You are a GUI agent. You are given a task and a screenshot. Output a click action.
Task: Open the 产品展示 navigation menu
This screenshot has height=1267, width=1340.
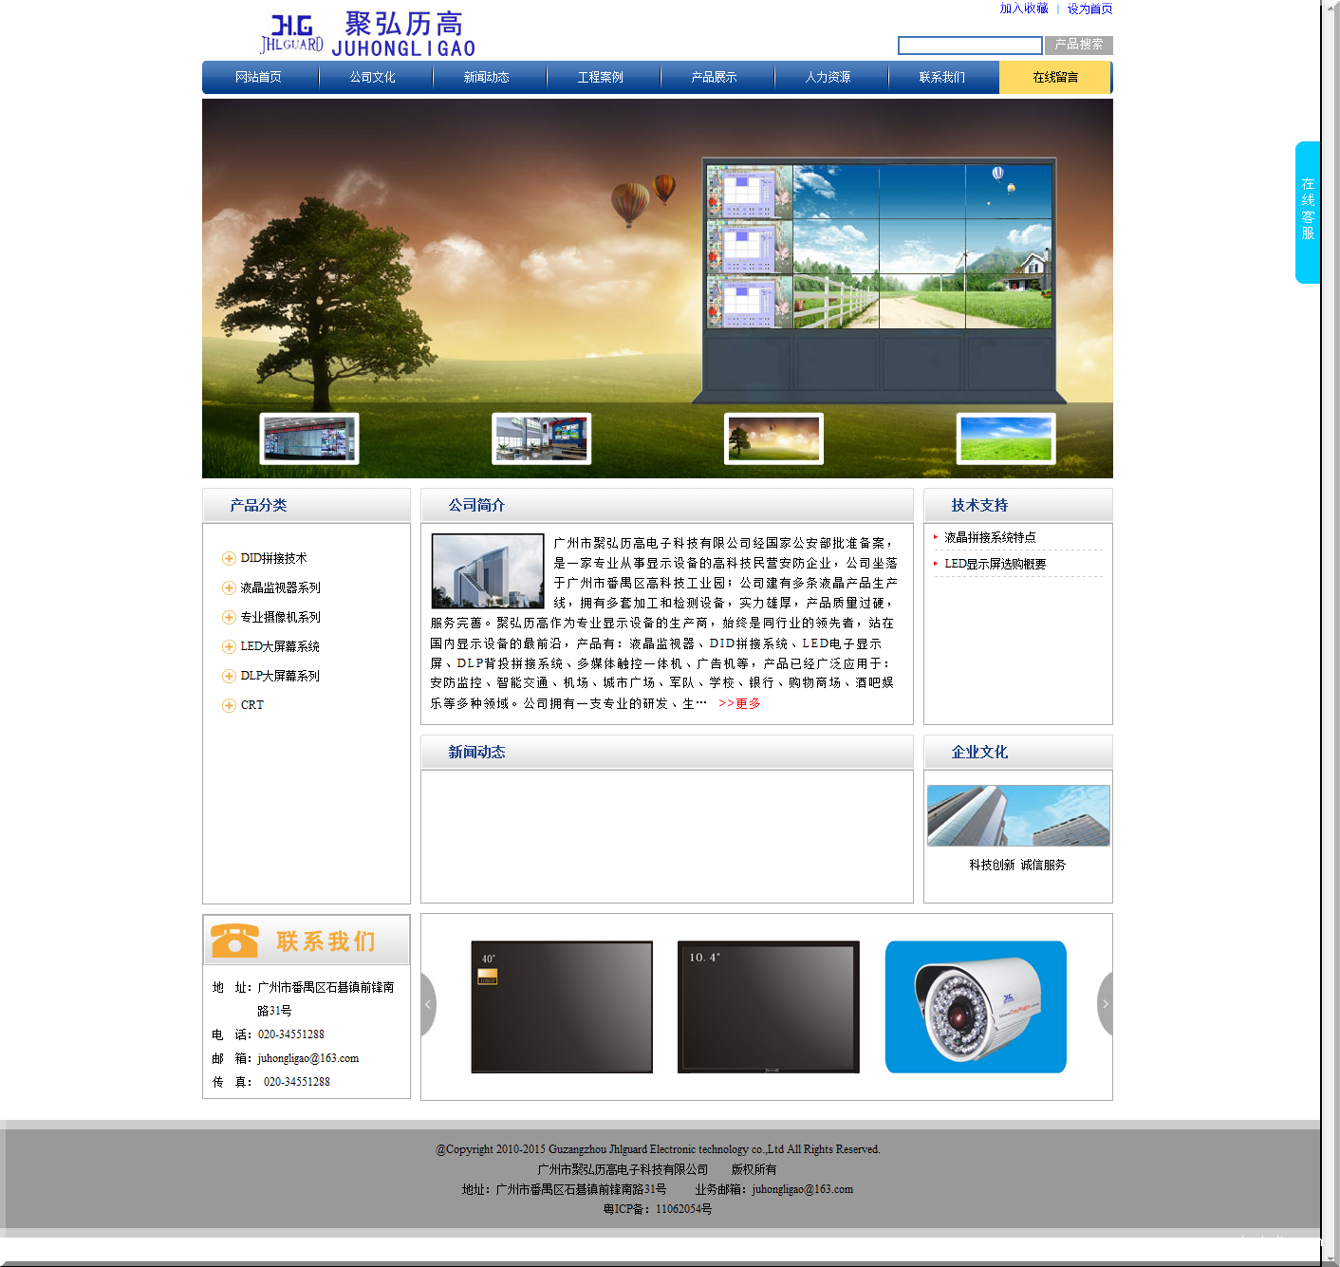point(717,77)
